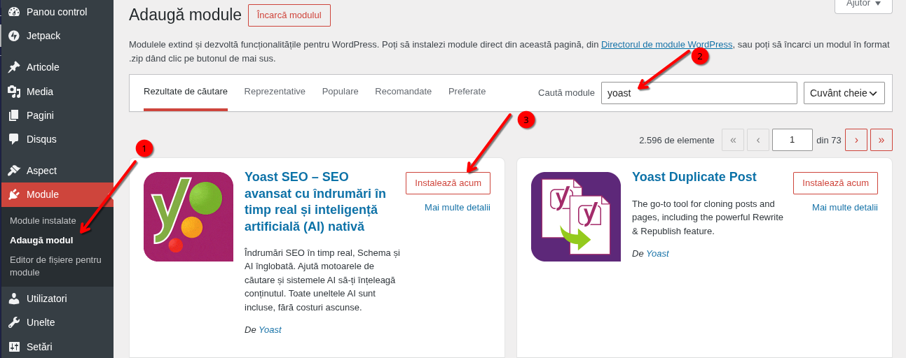Click the Articole pin icon
Image resolution: width=906 pixels, height=358 pixels.
14,67
